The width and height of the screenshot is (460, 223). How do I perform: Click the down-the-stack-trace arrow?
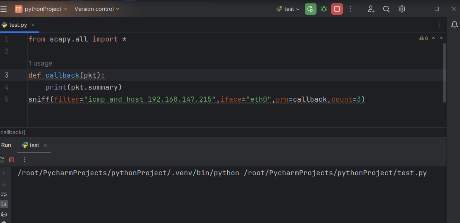point(4,184)
